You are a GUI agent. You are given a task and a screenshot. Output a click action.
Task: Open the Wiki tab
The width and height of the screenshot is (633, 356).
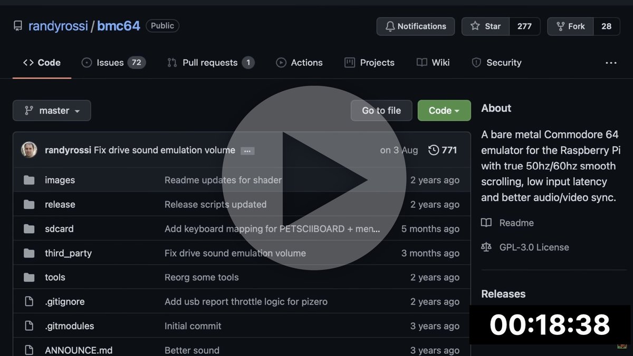point(433,62)
